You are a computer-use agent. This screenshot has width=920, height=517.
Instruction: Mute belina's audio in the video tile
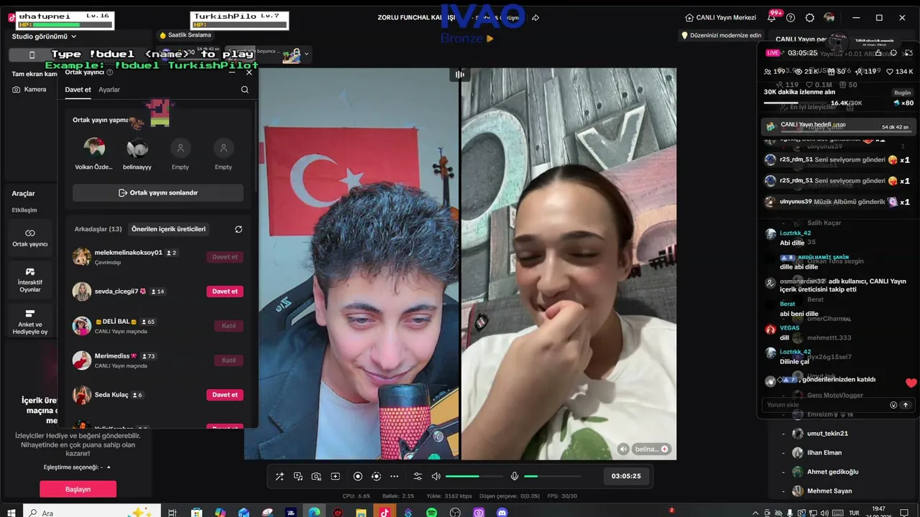[x=623, y=449]
